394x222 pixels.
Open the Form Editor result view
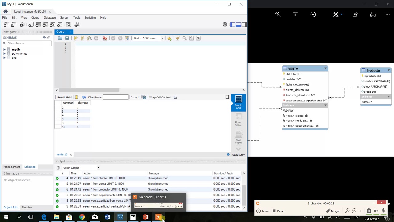(x=238, y=120)
